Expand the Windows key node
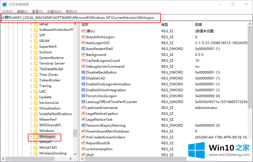 [31, 131]
